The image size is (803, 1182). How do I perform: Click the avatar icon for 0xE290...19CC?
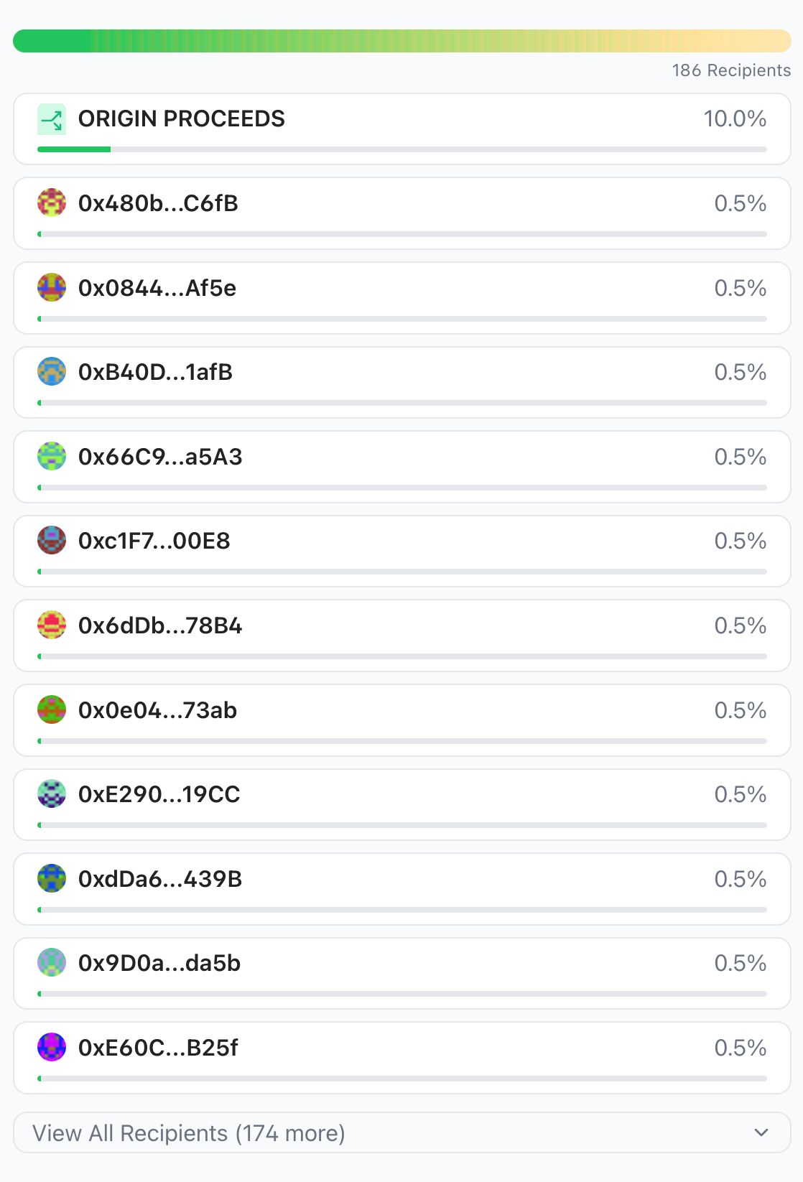pyautogui.click(x=52, y=794)
